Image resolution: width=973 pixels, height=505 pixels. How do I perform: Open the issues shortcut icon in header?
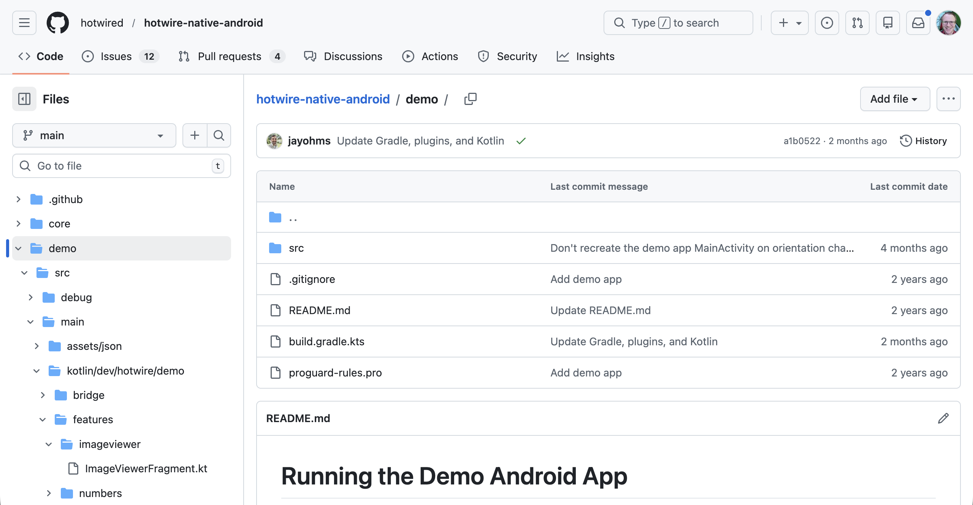(827, 23)
